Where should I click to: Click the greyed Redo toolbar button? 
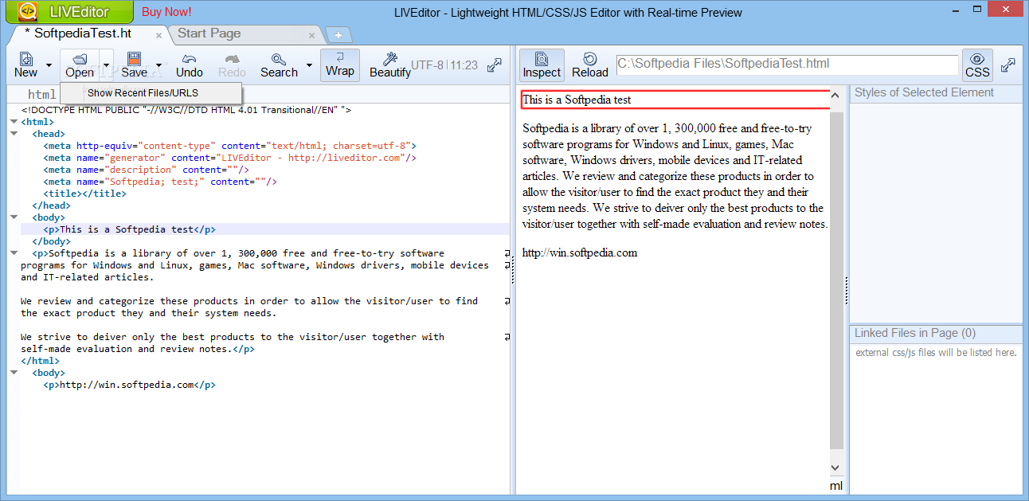(x=232, y=65)
